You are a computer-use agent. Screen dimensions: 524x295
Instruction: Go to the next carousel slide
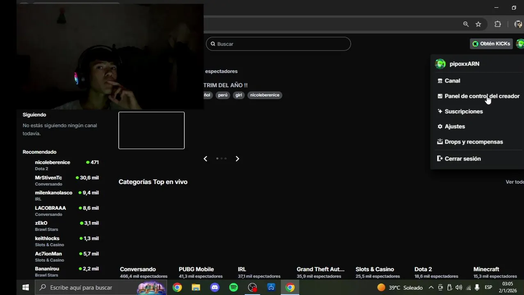[237, 159]
